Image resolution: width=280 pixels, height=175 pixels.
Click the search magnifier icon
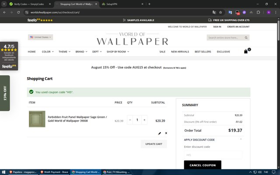point(246,38)
